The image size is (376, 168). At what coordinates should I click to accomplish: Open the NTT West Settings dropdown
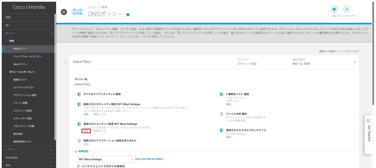[x=106, y=159]
